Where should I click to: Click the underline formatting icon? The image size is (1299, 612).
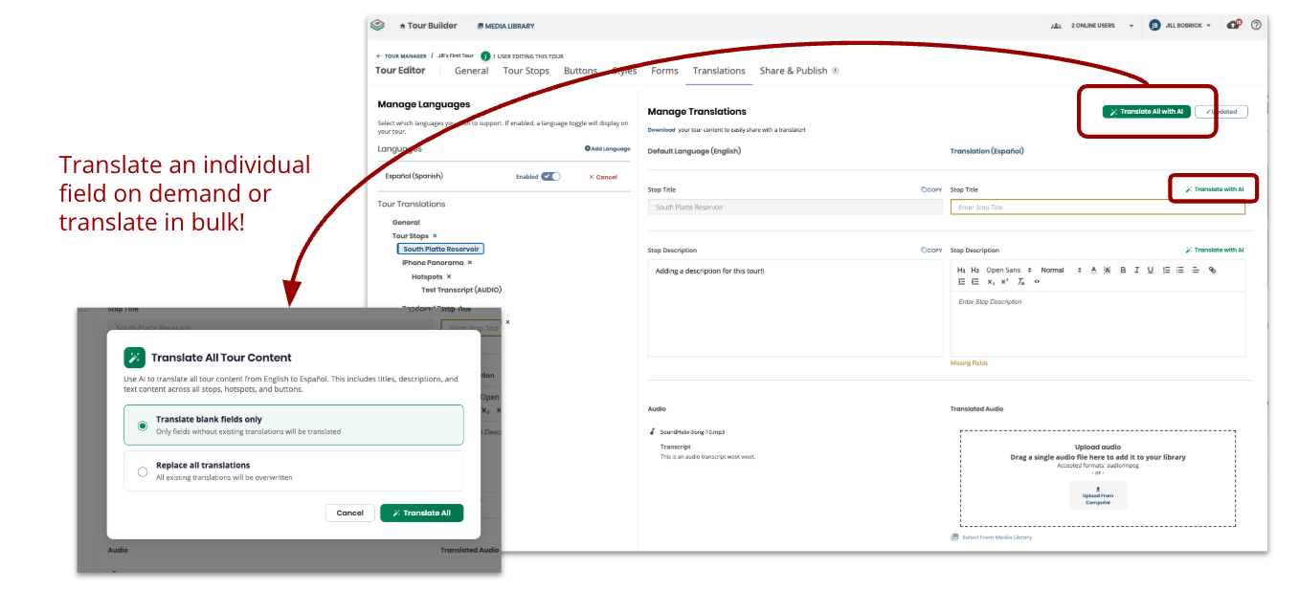click(x=1150, y=270)
